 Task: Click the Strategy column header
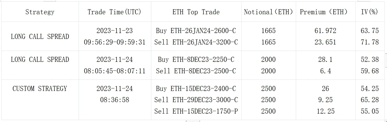click(40, 12)
